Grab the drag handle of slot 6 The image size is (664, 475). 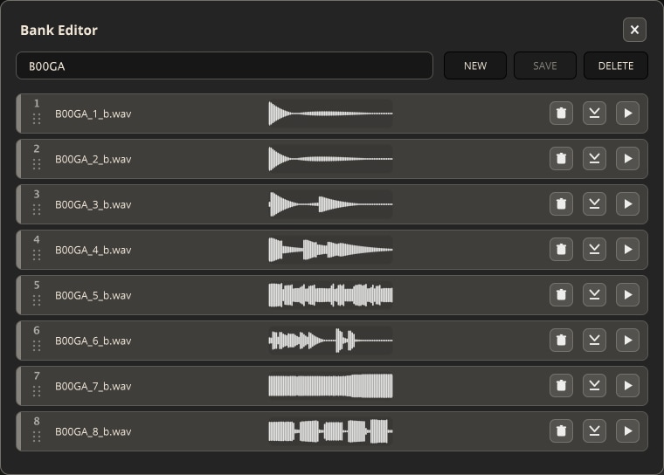[x=37, y=346]
